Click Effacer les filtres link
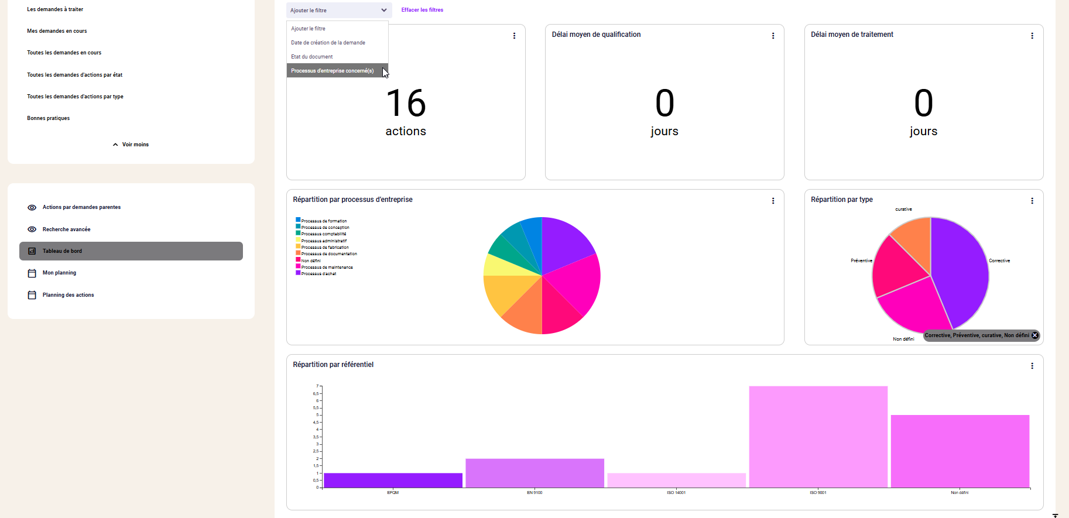Screen dimensions: 1069x518 click(422, 10)
